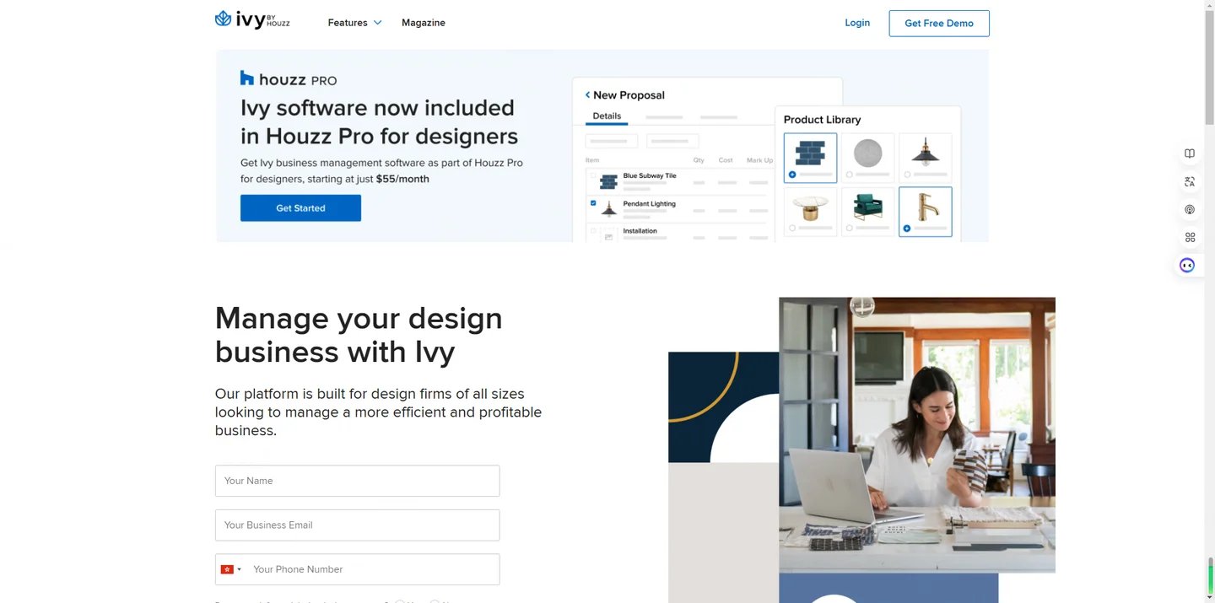Open the round assistant face icon

(1187, 265)
